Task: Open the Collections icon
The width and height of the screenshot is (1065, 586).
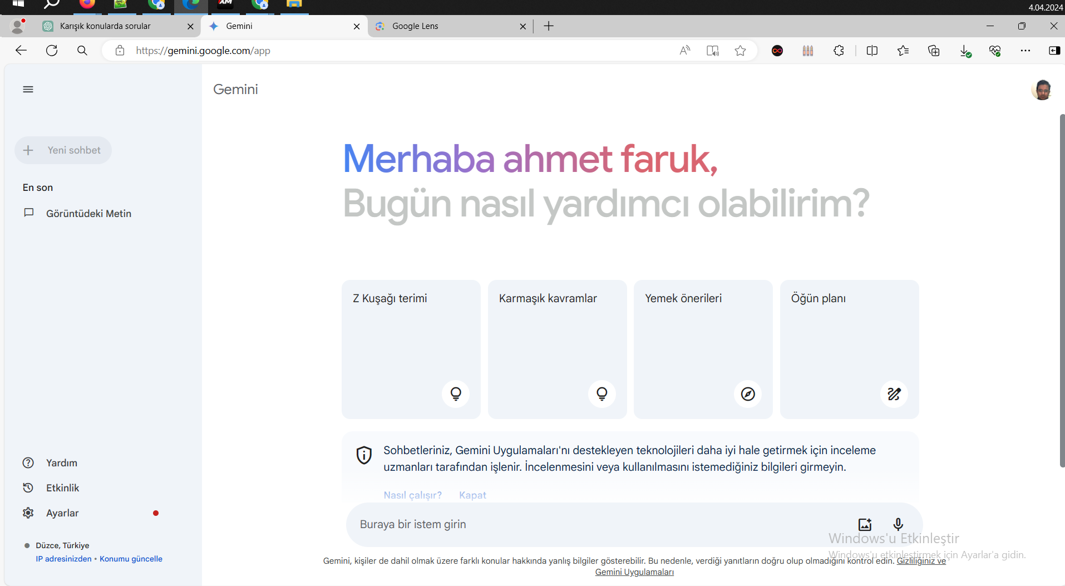Action: [934, 51]
